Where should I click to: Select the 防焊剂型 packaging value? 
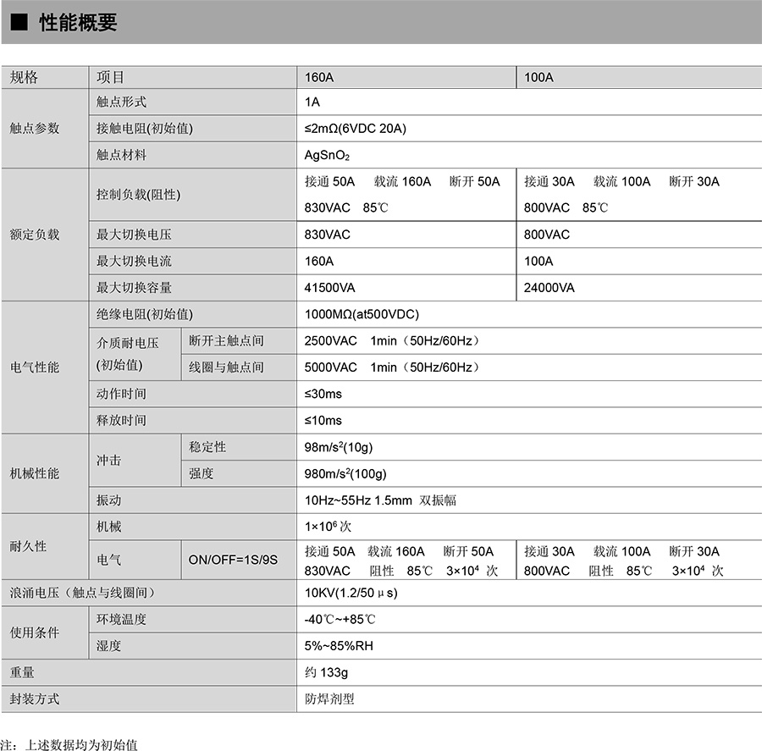[x=329, y=699]
